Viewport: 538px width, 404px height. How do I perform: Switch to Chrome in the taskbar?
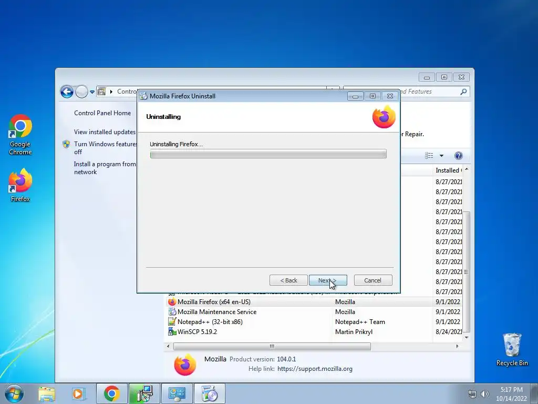coord(112,393)
